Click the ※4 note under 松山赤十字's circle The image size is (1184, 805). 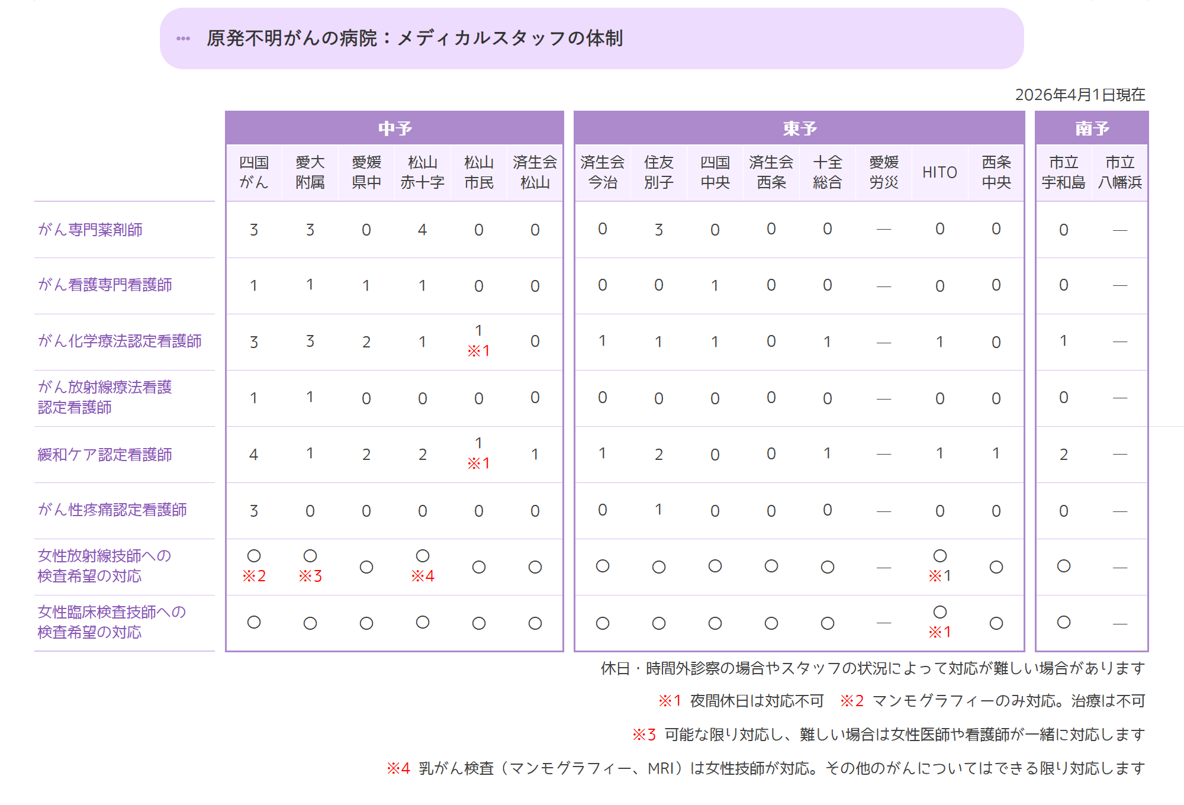point(423,576)
